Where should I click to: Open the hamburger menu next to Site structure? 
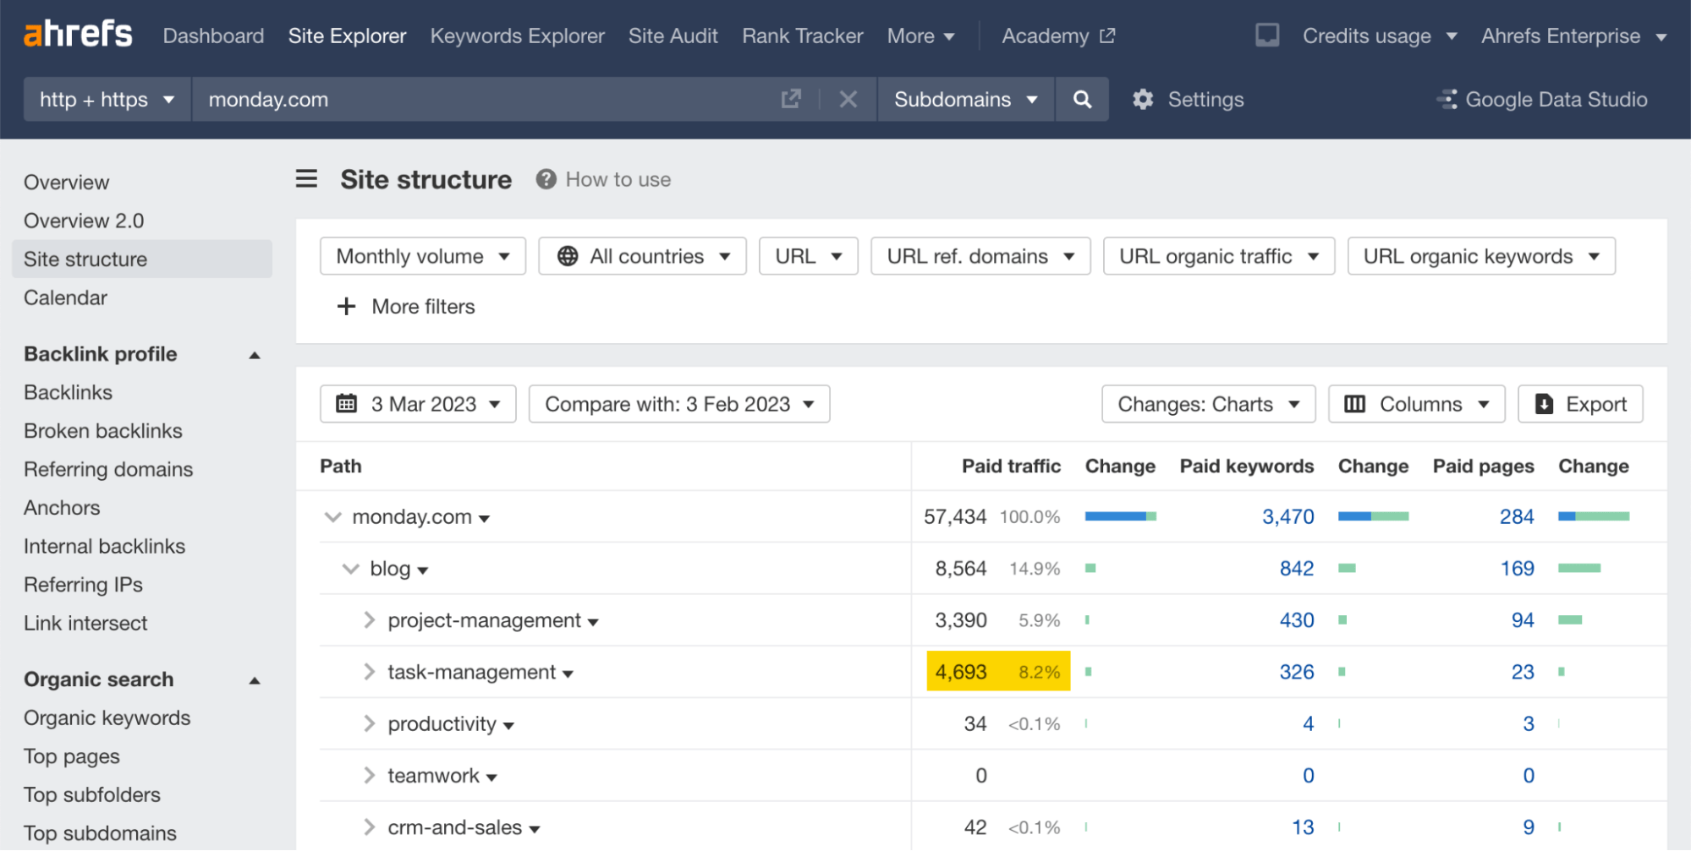tap(306, 179)
